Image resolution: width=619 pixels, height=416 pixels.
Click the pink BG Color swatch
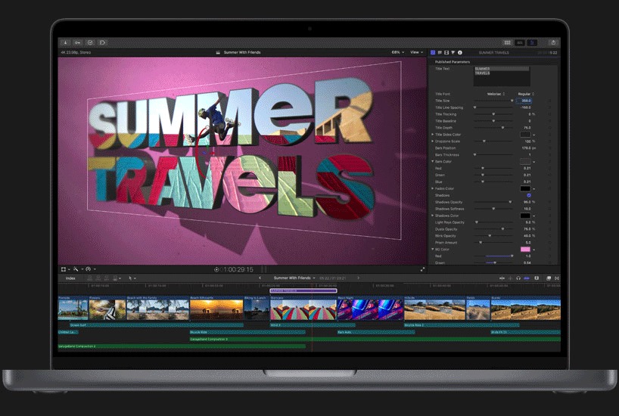(524, 249)
